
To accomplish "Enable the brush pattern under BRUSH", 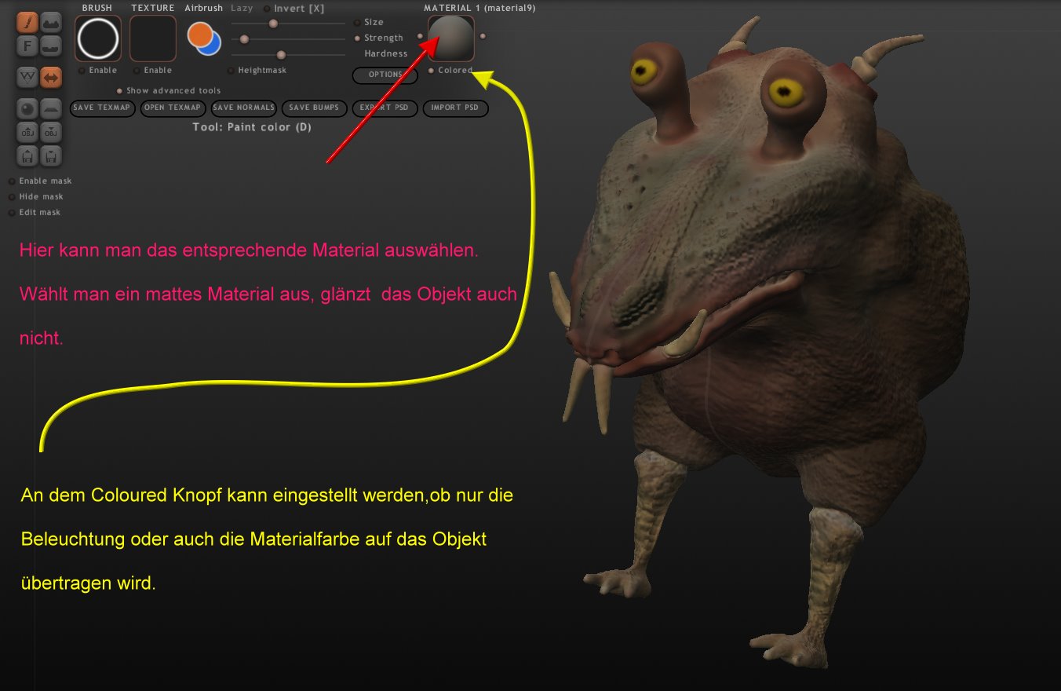I will pyautogui.click(x=82, y=71).
